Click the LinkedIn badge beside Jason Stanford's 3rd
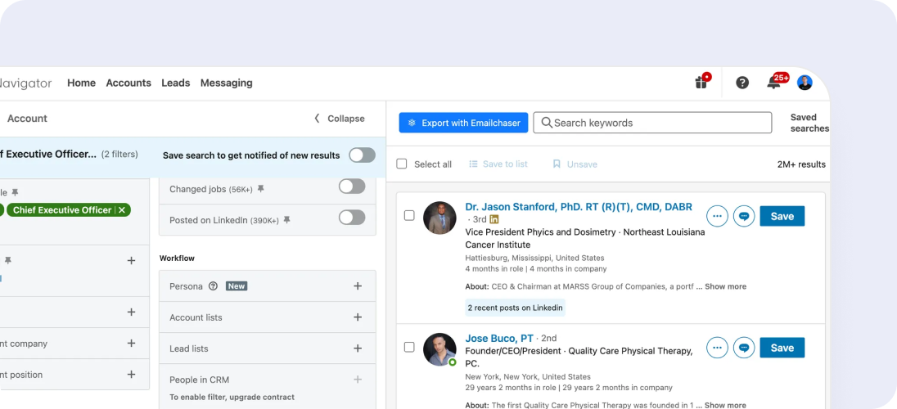The width and height of the screenshot is (897, 409). (494, 220)
